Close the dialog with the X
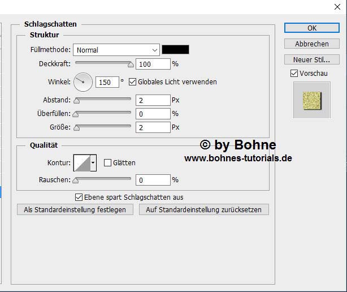Image resolution: width=347 pixels, height=292 pixels. (x=337, y=7)
